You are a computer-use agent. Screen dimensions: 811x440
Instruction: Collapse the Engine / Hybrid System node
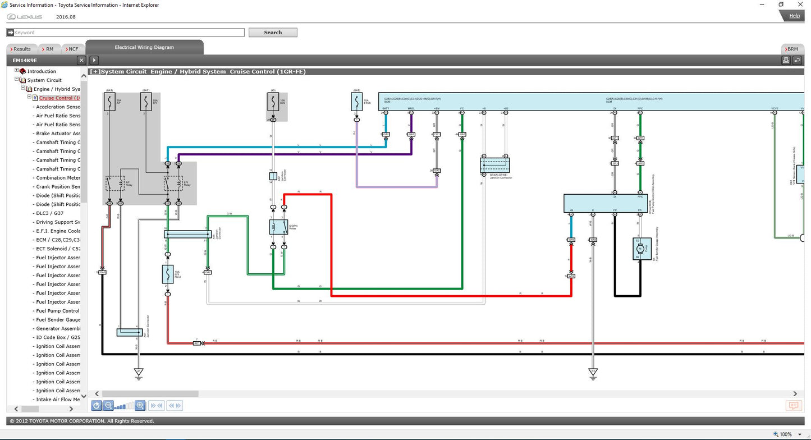[x=23, y=89]
